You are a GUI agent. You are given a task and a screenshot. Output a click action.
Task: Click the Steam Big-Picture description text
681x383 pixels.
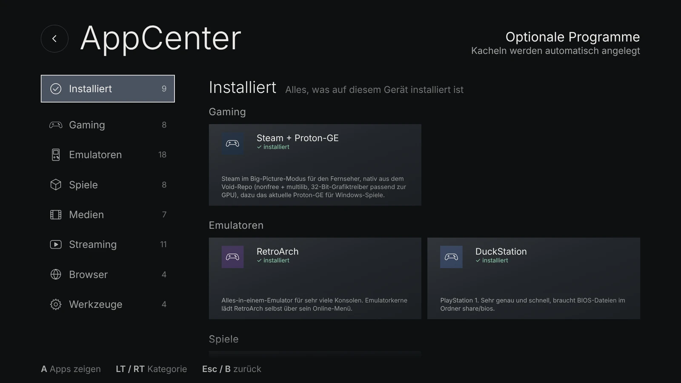(314, 187)
